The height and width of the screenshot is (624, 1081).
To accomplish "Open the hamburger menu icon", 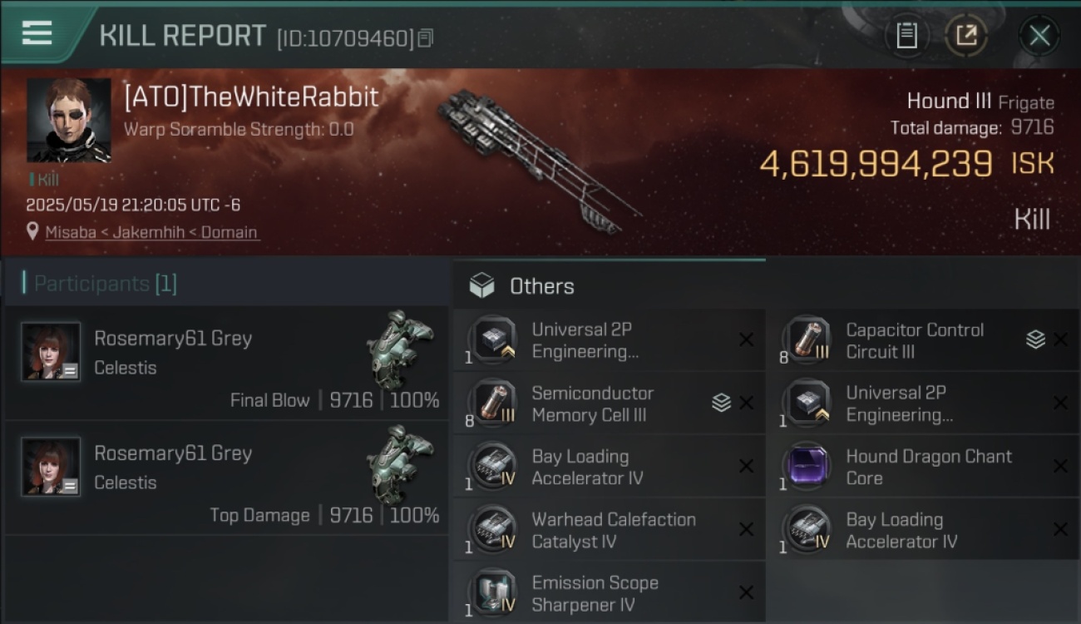I will pyautogui.click(x=37, y=33).
